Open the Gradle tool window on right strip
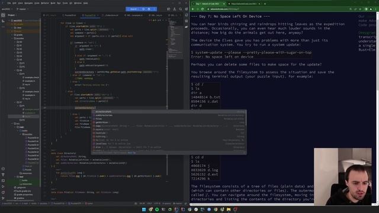 187,27
